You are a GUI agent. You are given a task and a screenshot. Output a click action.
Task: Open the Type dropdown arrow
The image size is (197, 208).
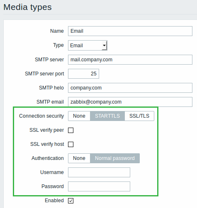tap(104, 45)
